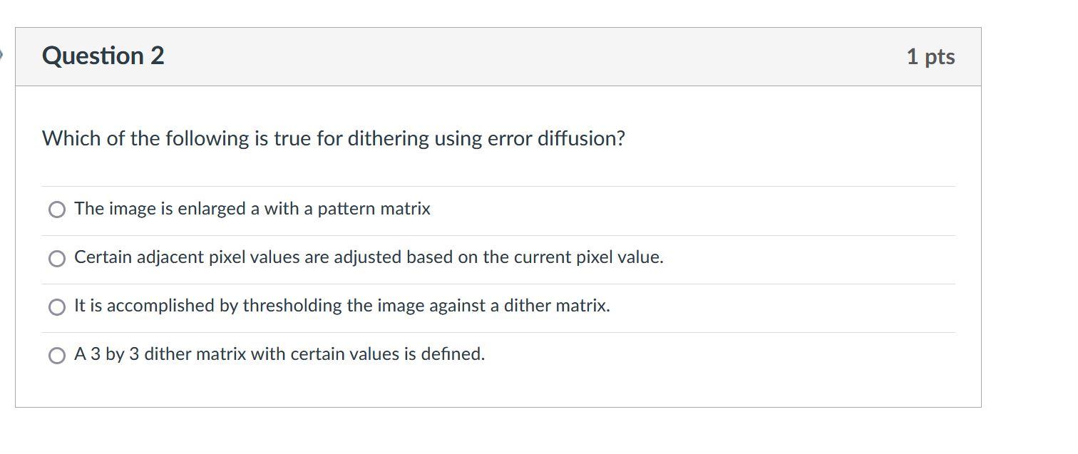
Task: Choose the thresholding against dither matrix option
Action: 56,306
